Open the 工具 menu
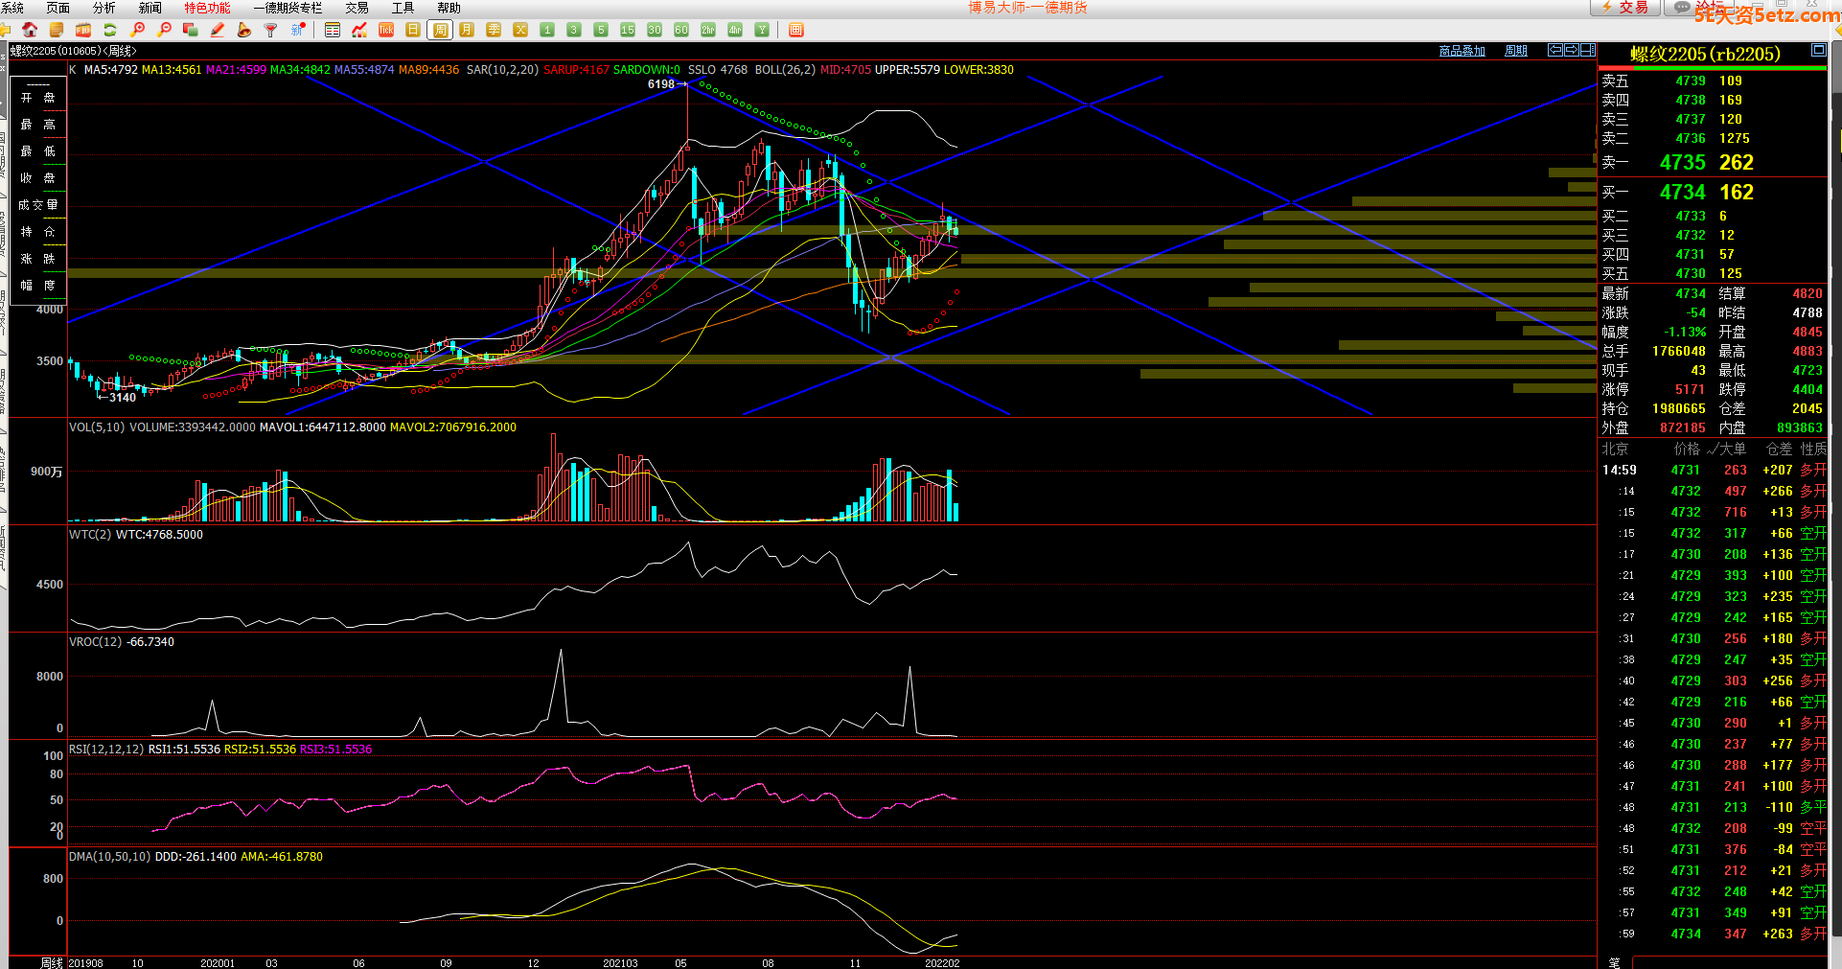1842x969 pixels. point(403,8)
